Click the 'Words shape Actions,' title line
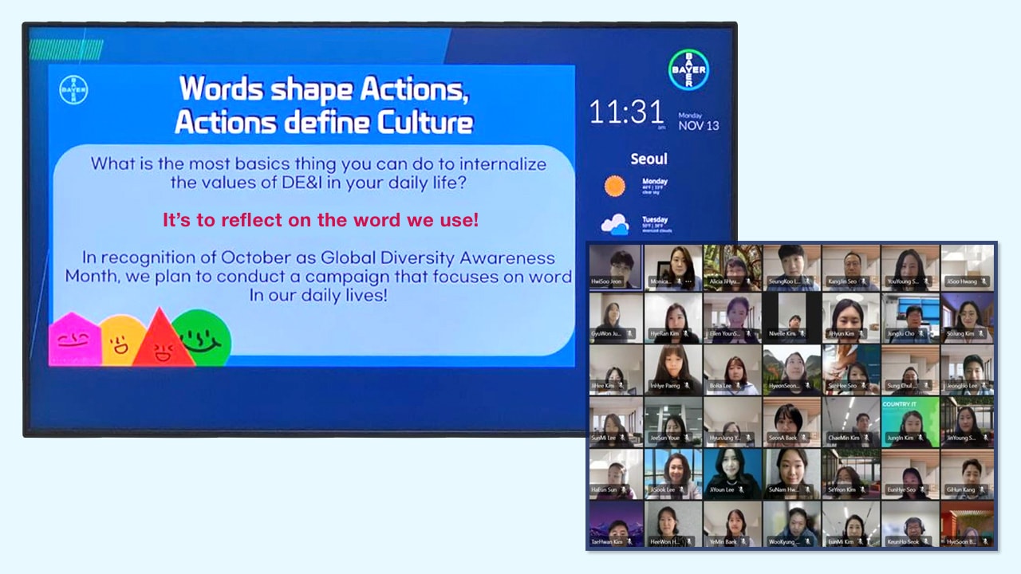This screenshot has height=574, width=1021. click(x=323, y=89)
